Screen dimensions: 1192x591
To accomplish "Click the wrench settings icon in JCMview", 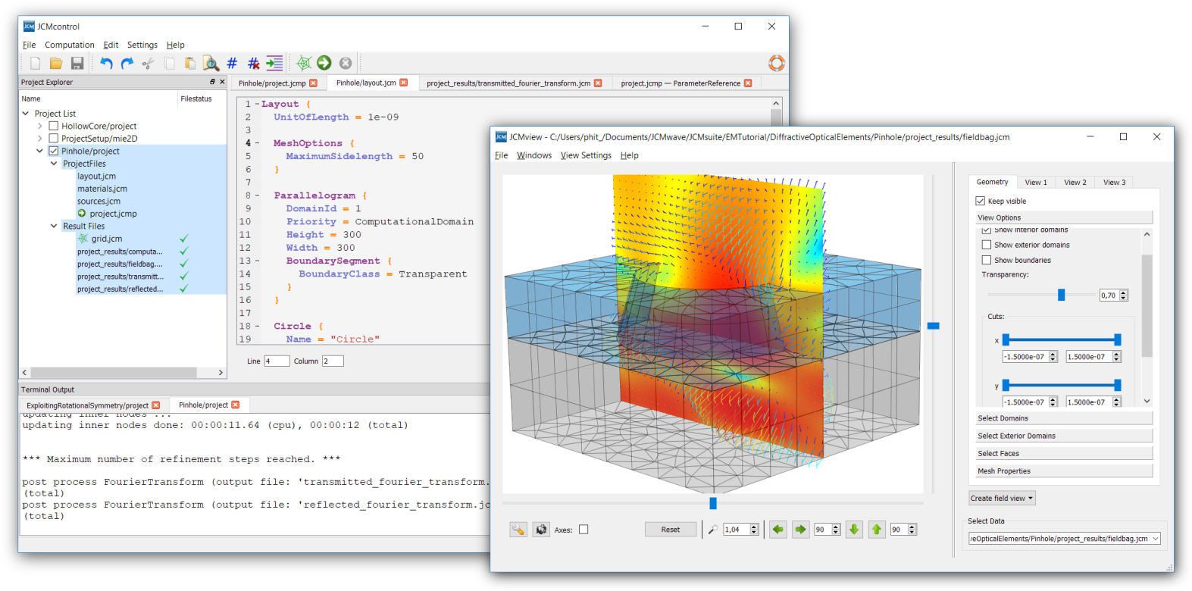I will pyautogui.click(x=518, y=530).
